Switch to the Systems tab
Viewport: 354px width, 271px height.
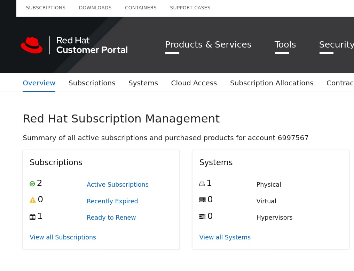coord(143,83)
